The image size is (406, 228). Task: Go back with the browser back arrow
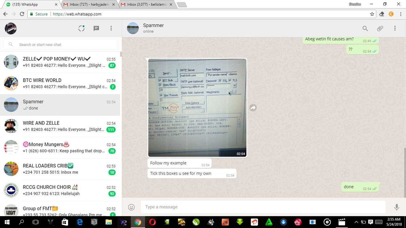point(5,14)
